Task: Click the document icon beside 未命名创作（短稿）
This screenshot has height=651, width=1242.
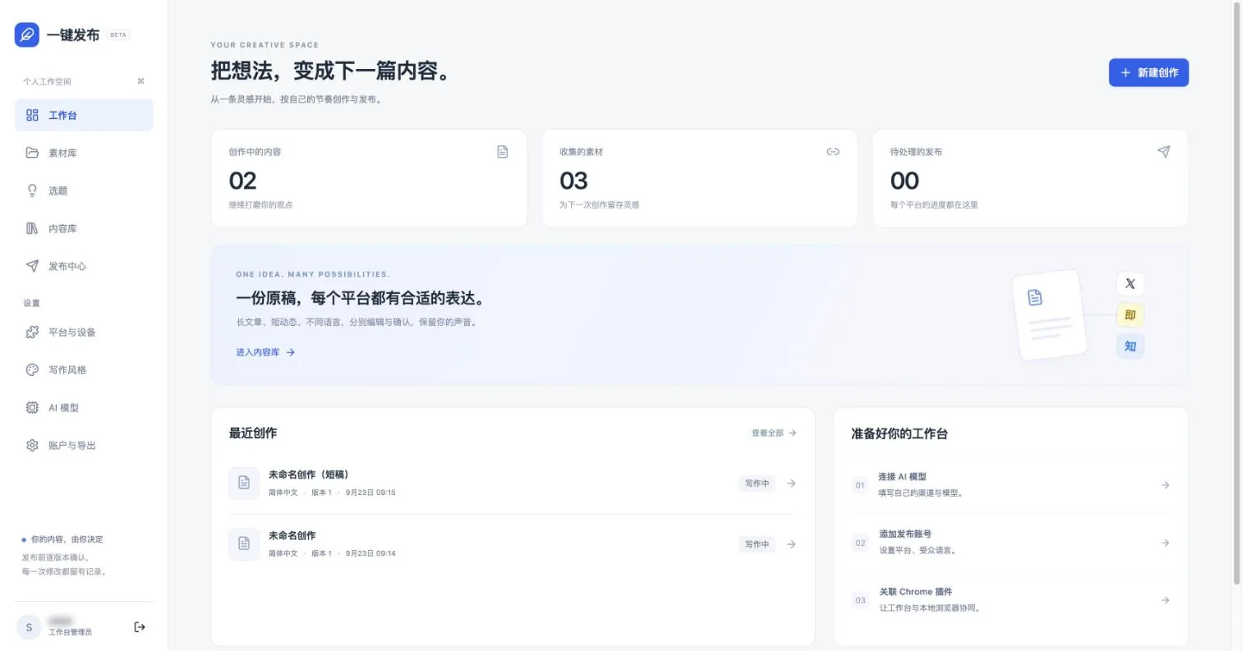Action: (x=244, y=484)
